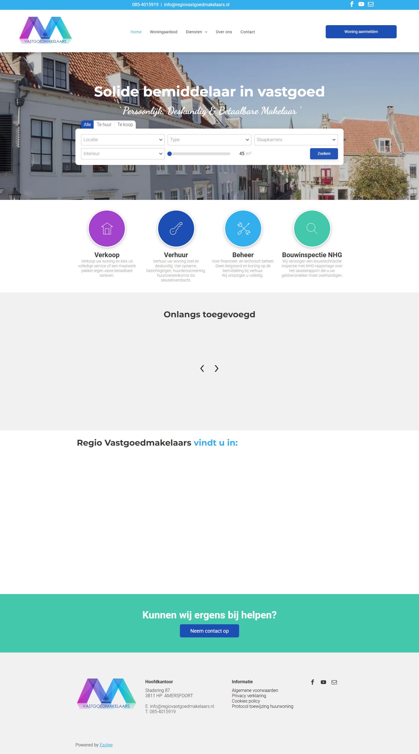Click the Bouwinspectie NHG magnifier icon

(312, 229)
